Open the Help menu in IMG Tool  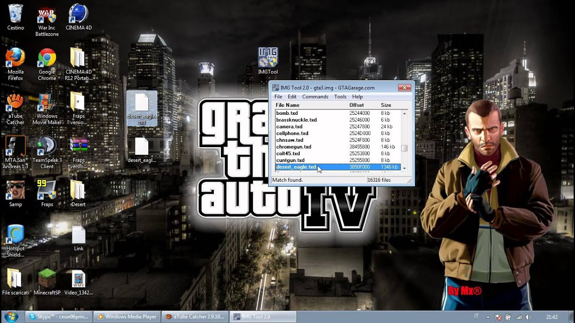357,97
